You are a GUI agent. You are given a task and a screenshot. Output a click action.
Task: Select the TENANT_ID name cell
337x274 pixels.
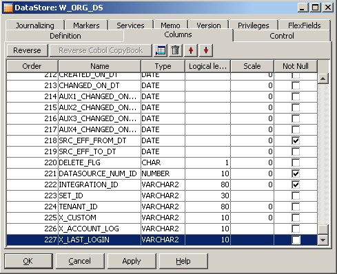pos(99,207)
